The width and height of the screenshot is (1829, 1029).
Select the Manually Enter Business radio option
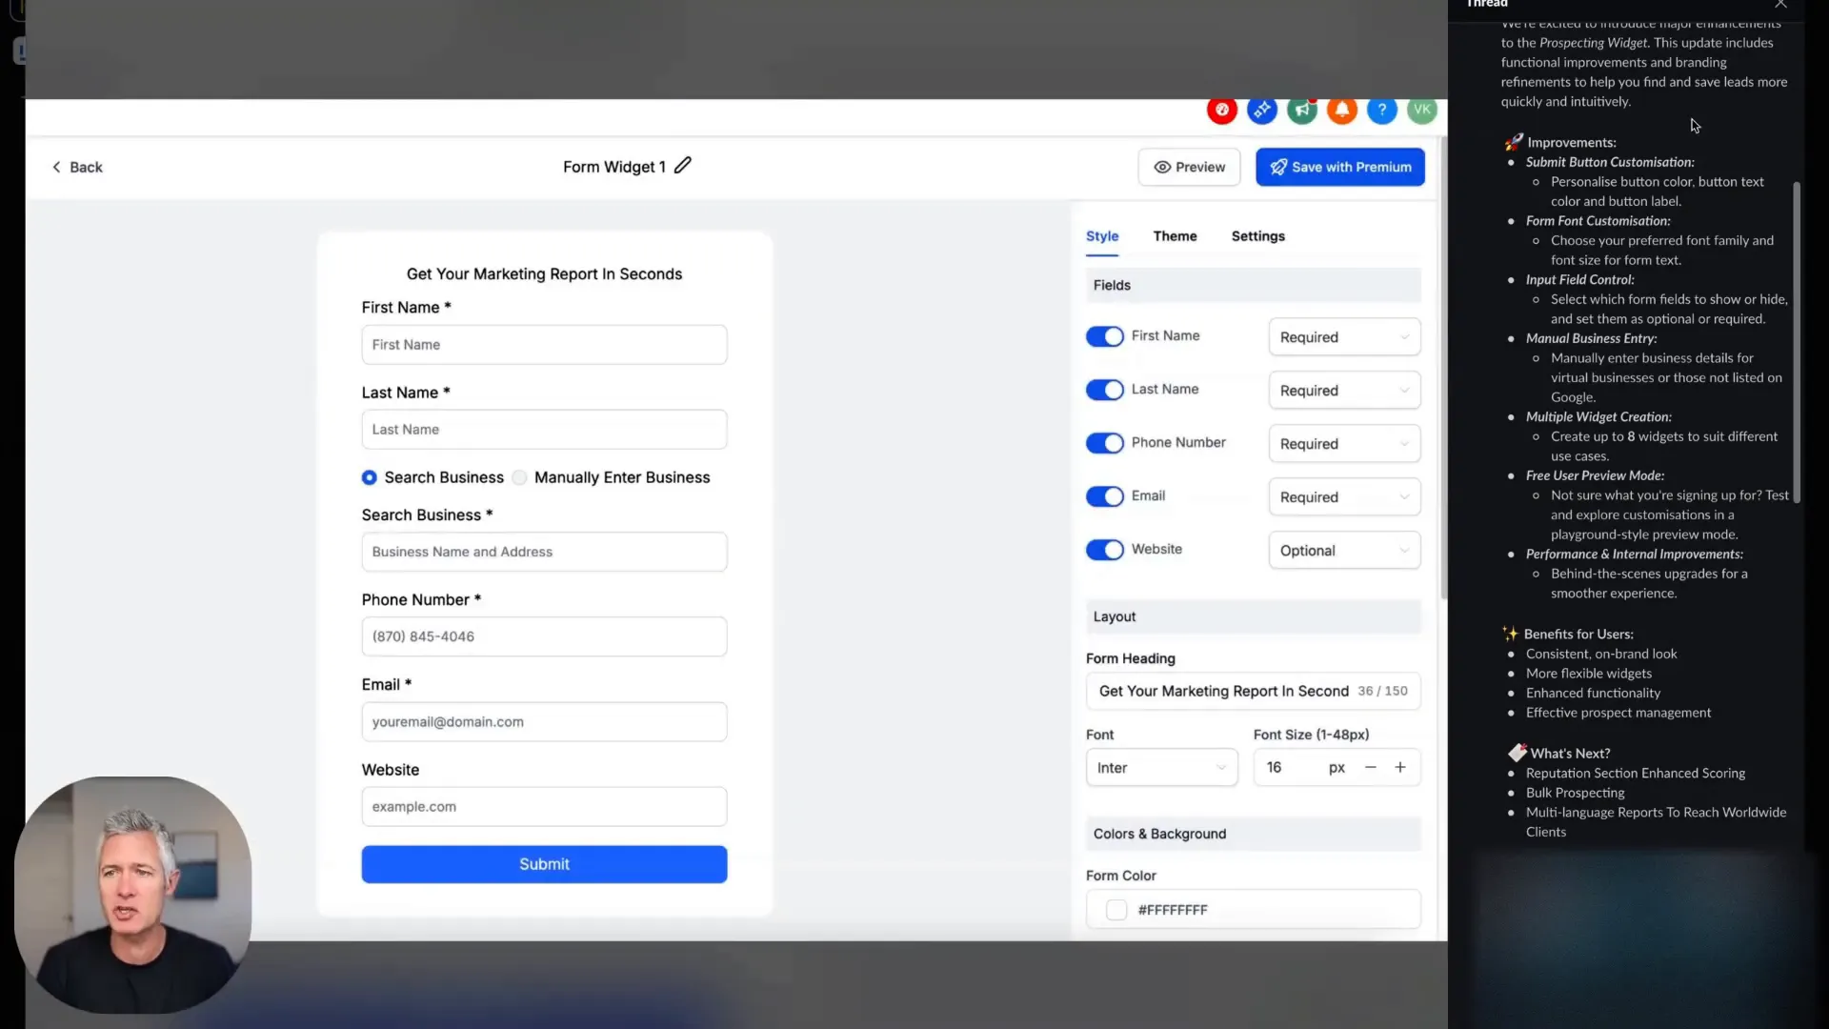coord(519,477)
